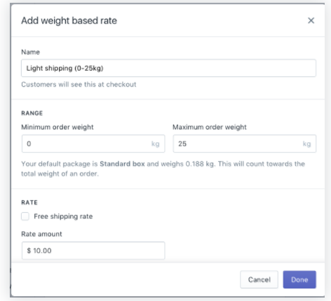Viewport: 331px width, 301px height.
Task: Click the Rate amount label
Action: (x=41, y=234)
